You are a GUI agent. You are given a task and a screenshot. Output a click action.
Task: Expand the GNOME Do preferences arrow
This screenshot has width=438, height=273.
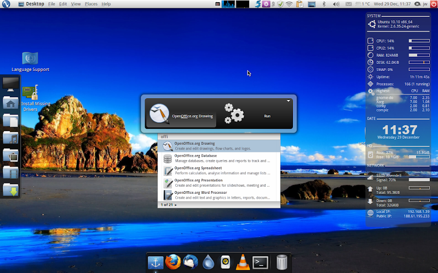pos(288,101)
